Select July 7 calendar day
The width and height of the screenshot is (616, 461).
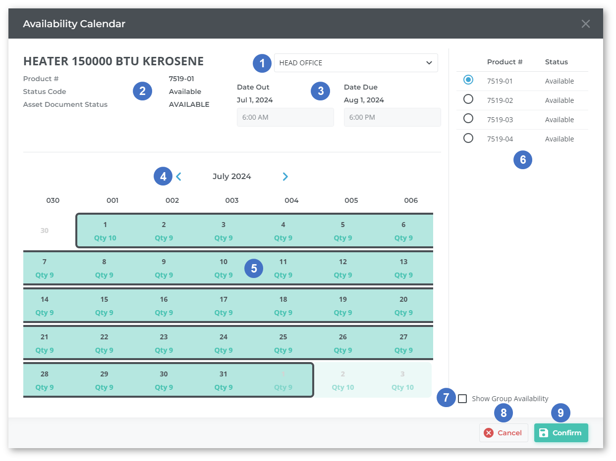(45, 268)
